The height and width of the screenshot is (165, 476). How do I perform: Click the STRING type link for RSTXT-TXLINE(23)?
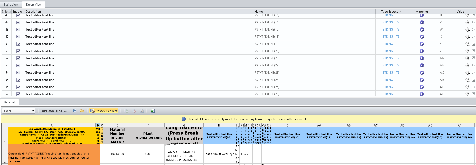[x=388, y=73]
